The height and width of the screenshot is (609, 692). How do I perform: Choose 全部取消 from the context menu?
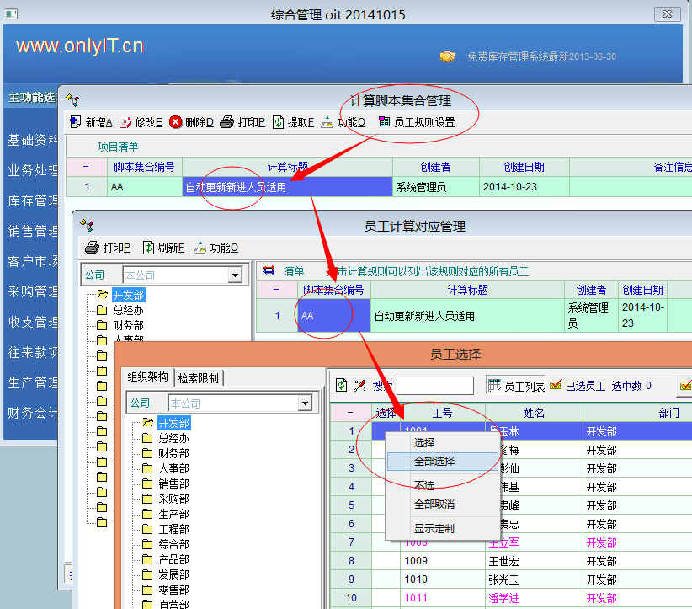(434, 505)
